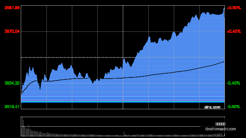The width and height of the screenshot is (246, 138).
Task: Click the +0.90% percentage label
Action: coord(234,8)
